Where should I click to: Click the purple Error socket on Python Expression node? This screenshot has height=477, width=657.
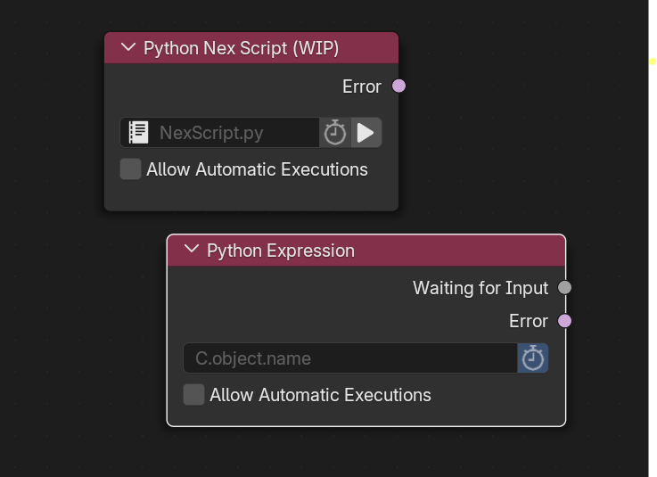click(x=564, y=321)
